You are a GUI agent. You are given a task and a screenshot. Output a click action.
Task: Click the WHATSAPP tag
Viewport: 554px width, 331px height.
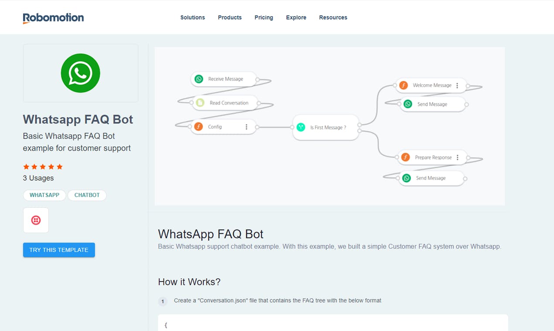click(44, 195)
